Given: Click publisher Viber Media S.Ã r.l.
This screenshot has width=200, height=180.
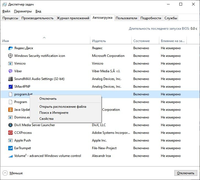Looking at the screenshot, I should pyautogui.click(x=106, y=71).
